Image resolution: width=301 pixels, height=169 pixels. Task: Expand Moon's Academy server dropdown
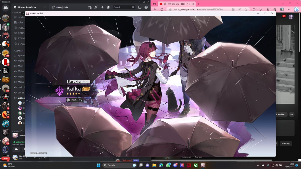coord(45,7)
